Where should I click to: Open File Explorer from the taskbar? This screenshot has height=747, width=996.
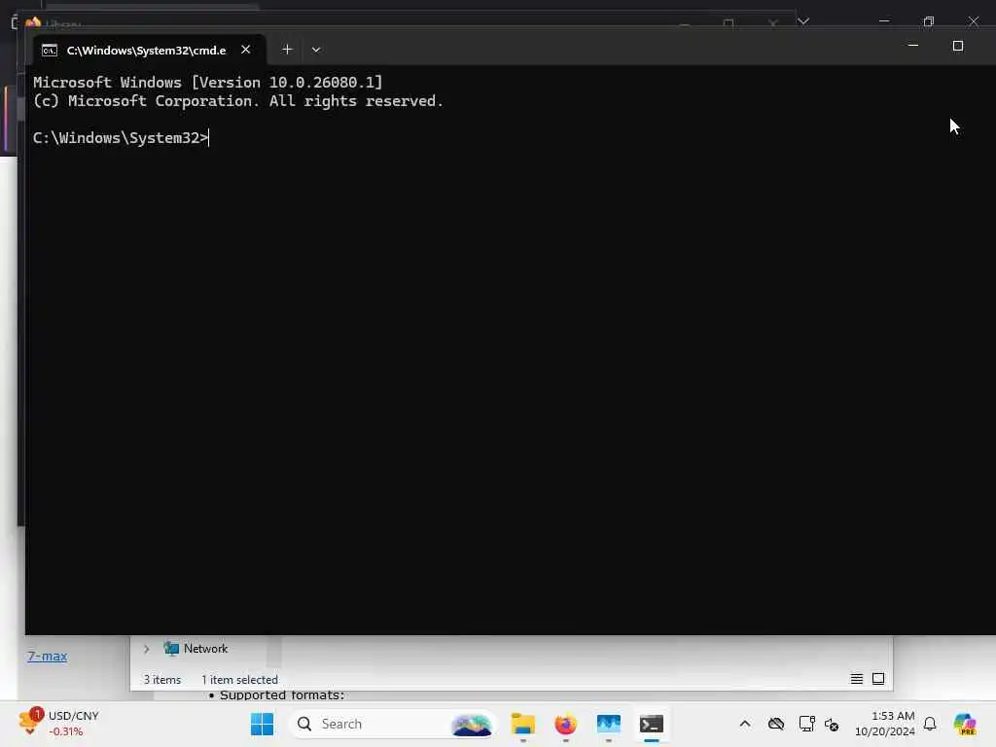point(522,724)
